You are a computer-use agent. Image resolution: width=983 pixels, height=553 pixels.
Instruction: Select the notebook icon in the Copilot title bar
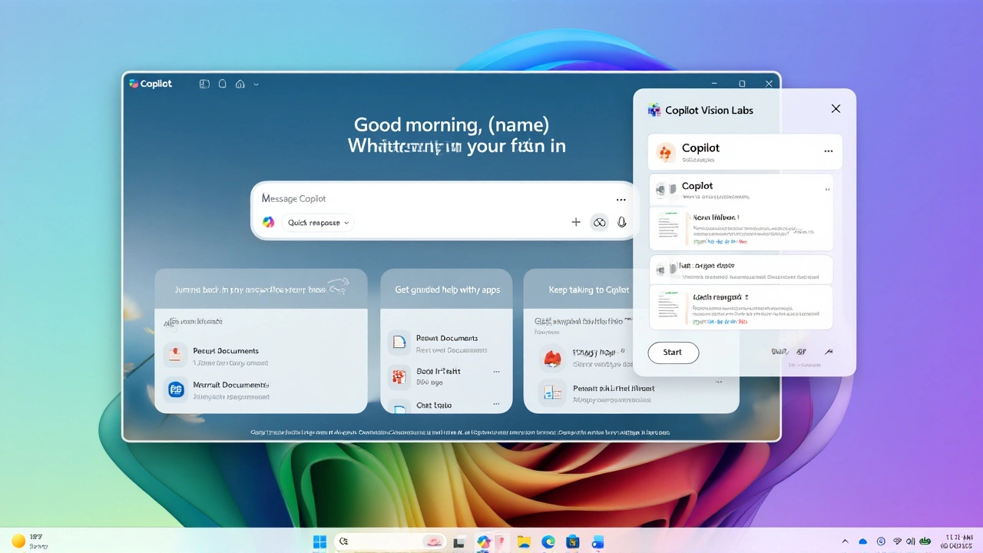(222, 84)
